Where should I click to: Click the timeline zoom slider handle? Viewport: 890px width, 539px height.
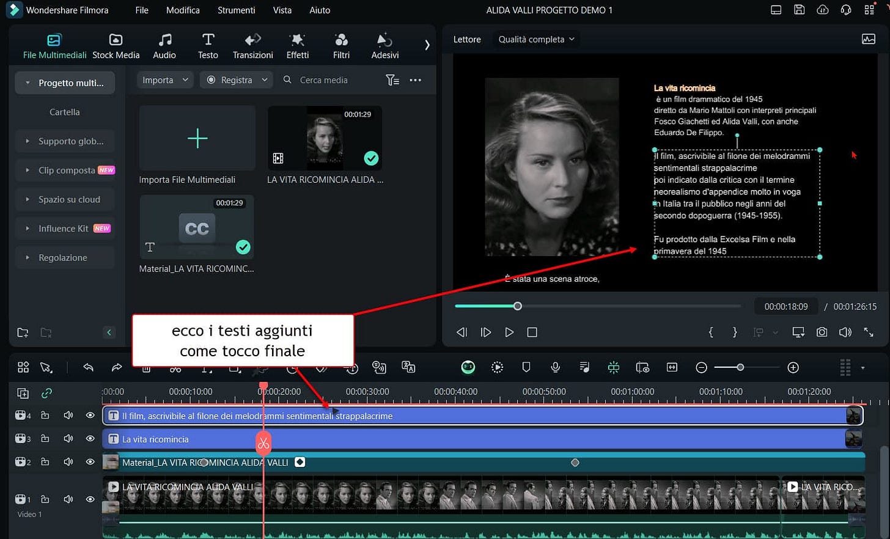pyautogui.click(x=740, y=367)
